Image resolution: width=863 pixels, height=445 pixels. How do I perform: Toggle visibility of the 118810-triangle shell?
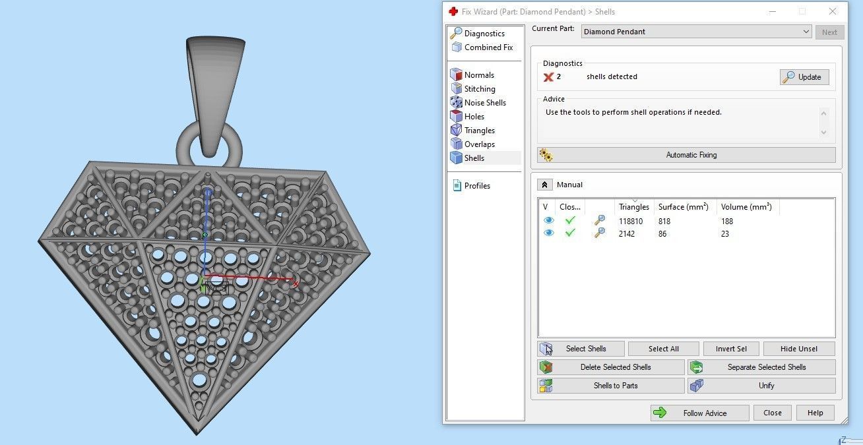pos(549,221)
